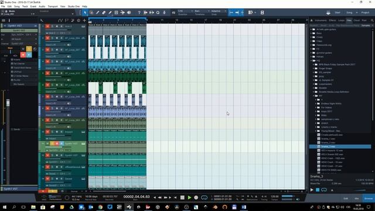
Task: Toggle the Snap to grid button
Action: coord(242,12)
